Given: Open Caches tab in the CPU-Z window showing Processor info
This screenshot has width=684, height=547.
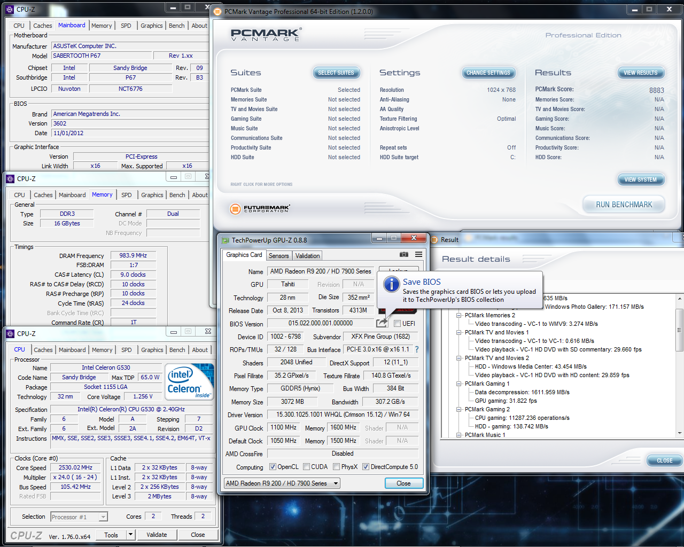Looking at the screenshot, I should 43,350.
